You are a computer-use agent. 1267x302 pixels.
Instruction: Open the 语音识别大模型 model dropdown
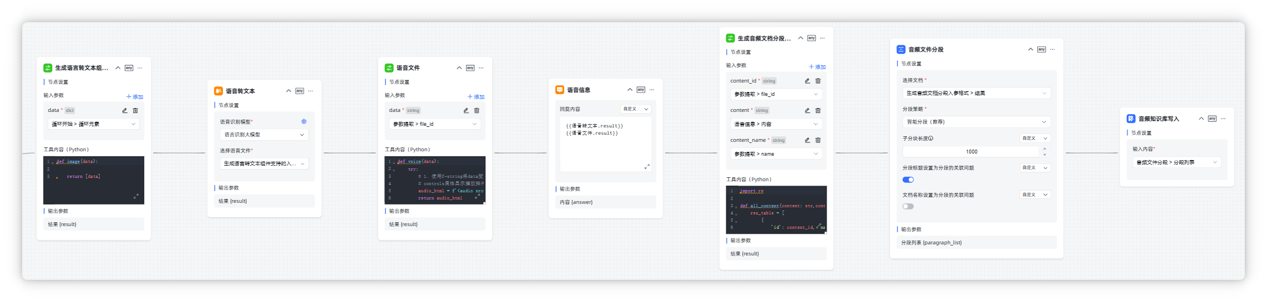coord(264,135)
